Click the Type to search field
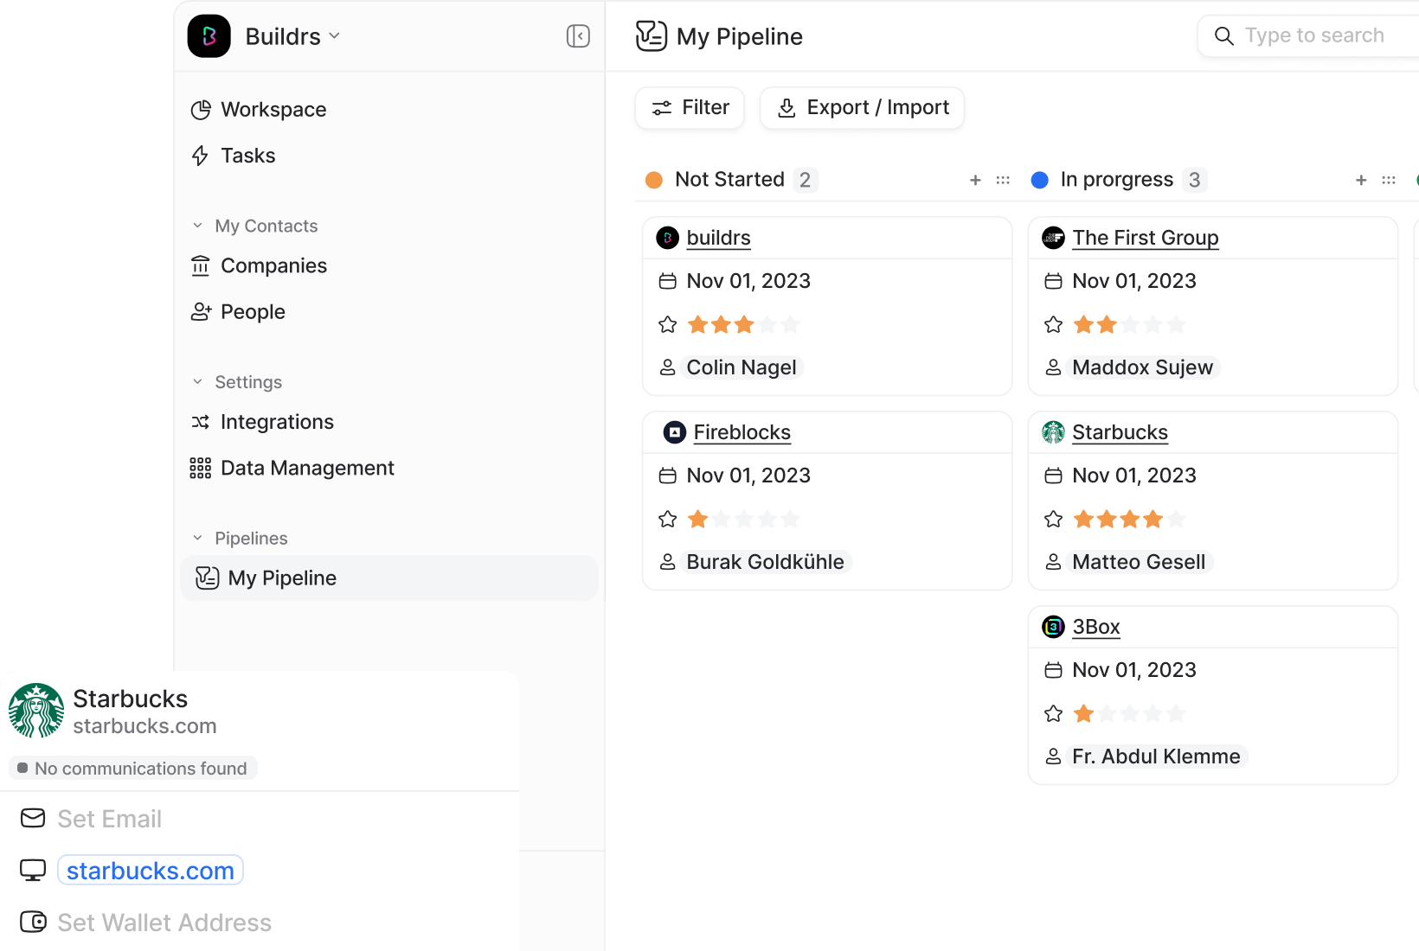 click(x=1313, y=35)
